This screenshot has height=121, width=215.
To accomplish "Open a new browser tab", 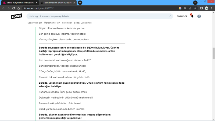I will pos(80,3).
